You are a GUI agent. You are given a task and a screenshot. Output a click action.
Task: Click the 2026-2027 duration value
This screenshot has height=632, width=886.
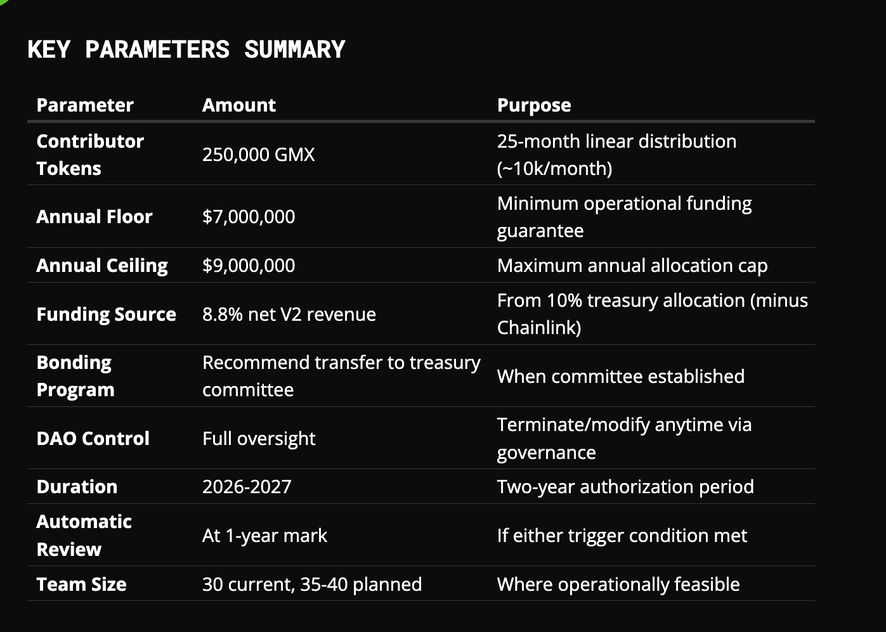(247, 487)
